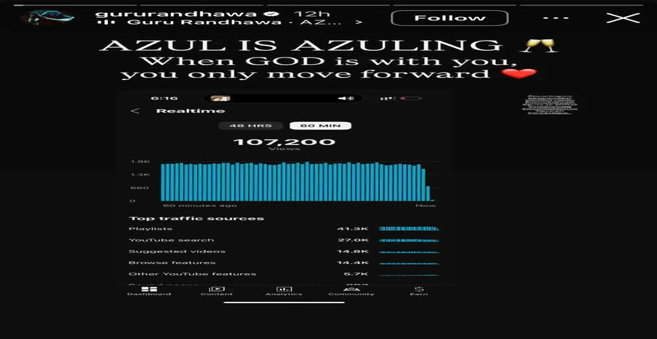Open the Content tab icon
The image size is (657, 339).
217,289
